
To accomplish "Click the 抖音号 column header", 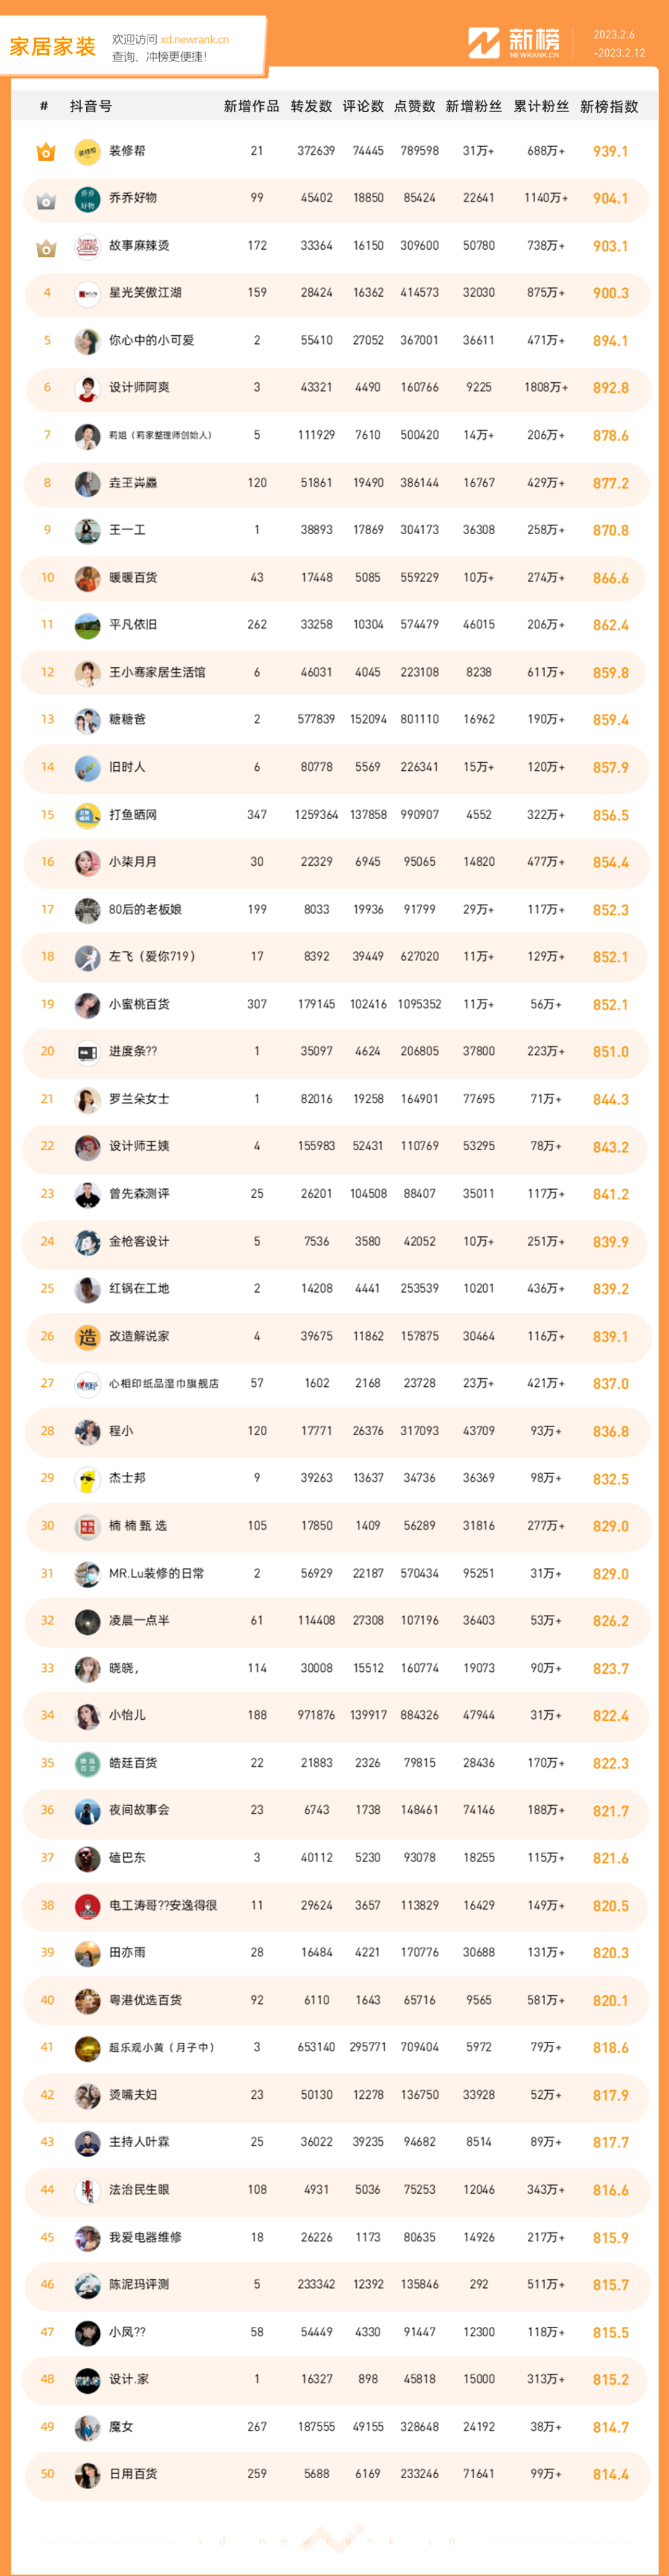I will click(91, 107).
